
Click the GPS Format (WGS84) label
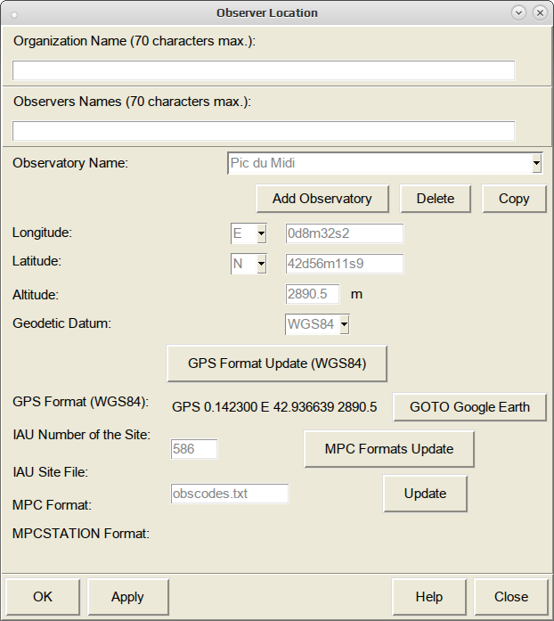point(81,402)
